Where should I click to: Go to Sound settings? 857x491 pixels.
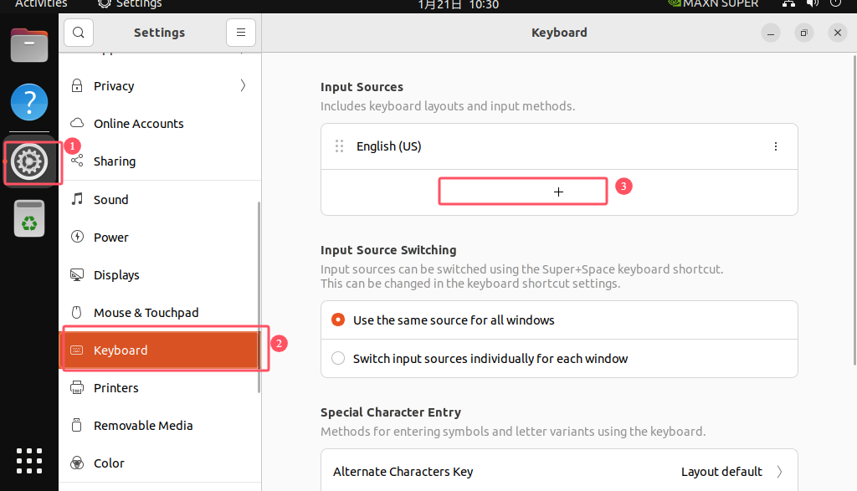coord(160,199)
